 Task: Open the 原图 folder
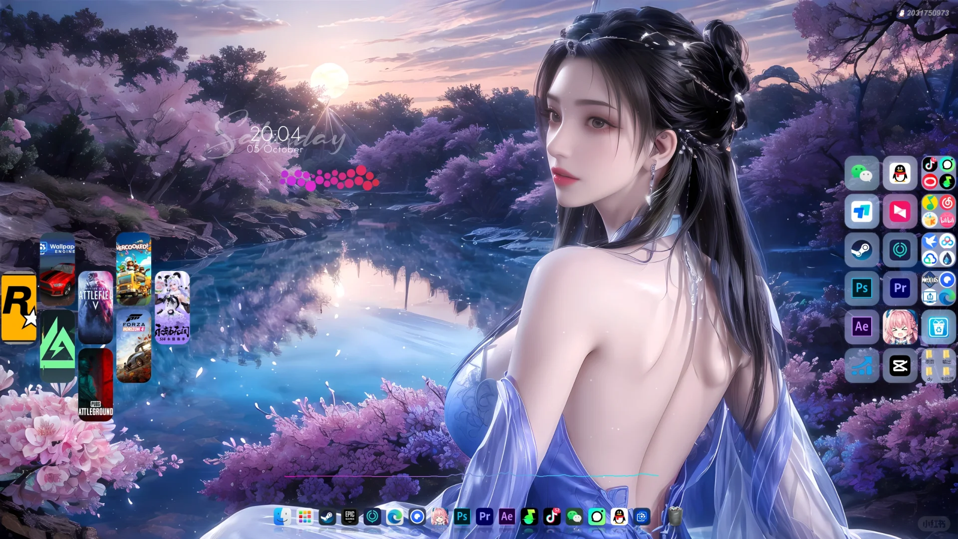(x=930, y=357)
